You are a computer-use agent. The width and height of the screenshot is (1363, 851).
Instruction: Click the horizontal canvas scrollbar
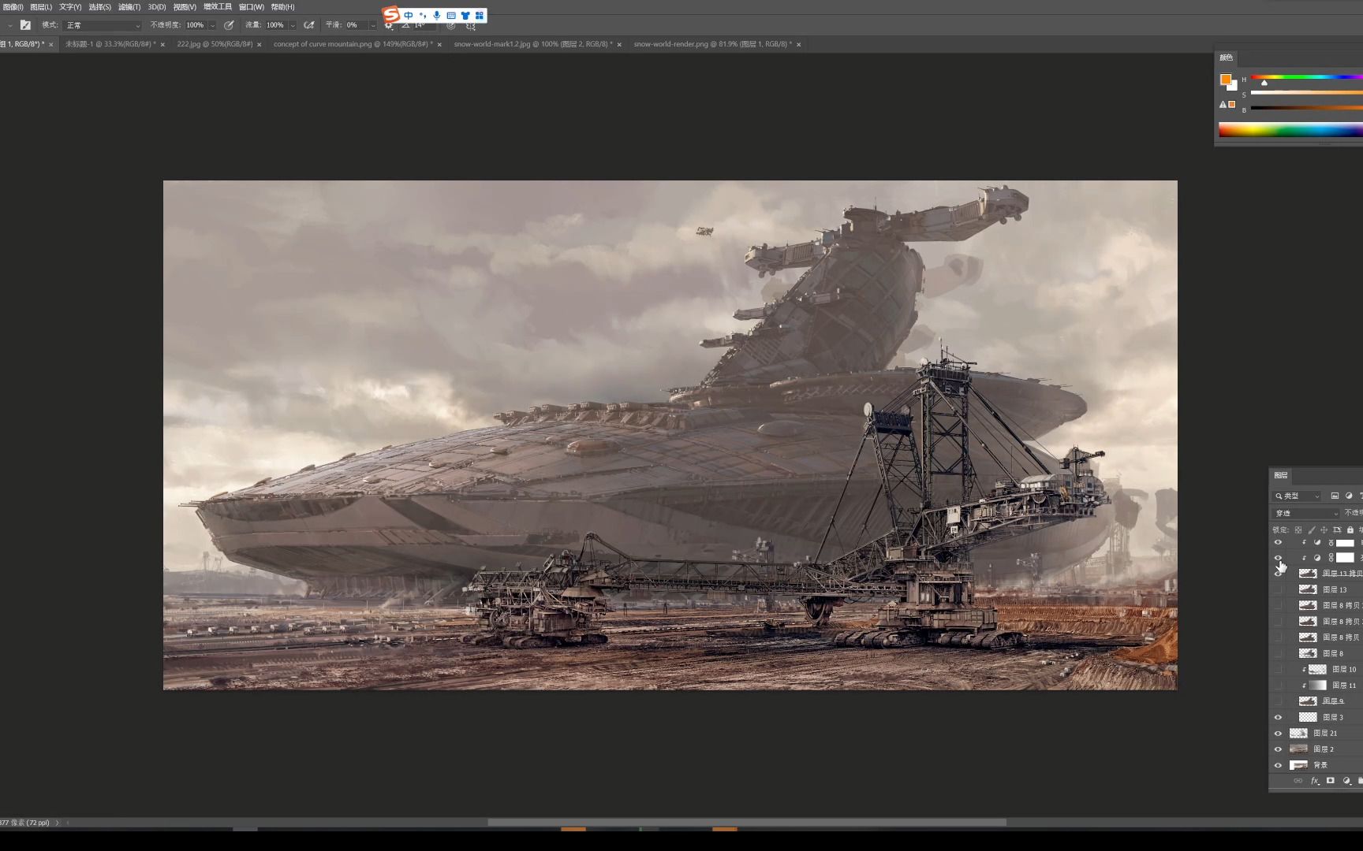pos(746,823)
